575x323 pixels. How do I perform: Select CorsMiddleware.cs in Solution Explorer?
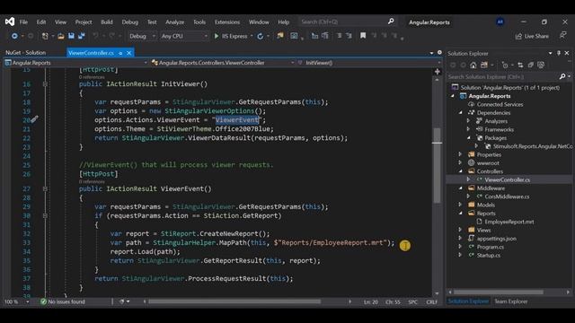point(507,196)
